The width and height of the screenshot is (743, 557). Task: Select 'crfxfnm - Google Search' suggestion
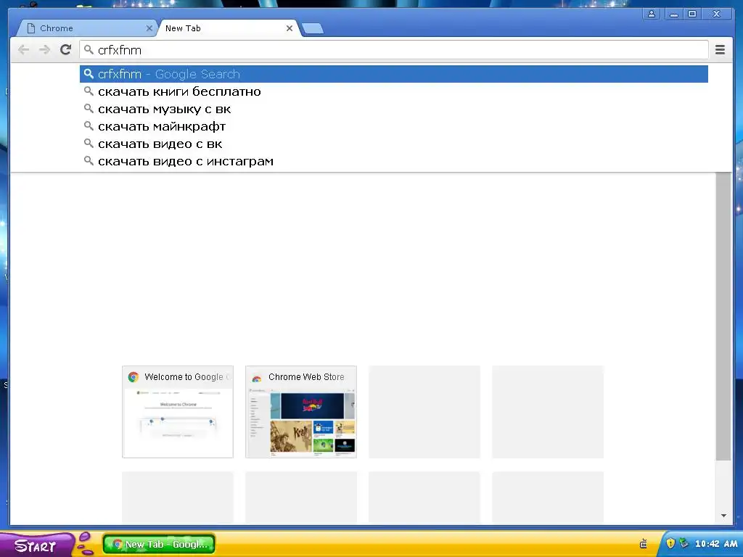pos(394,74)
